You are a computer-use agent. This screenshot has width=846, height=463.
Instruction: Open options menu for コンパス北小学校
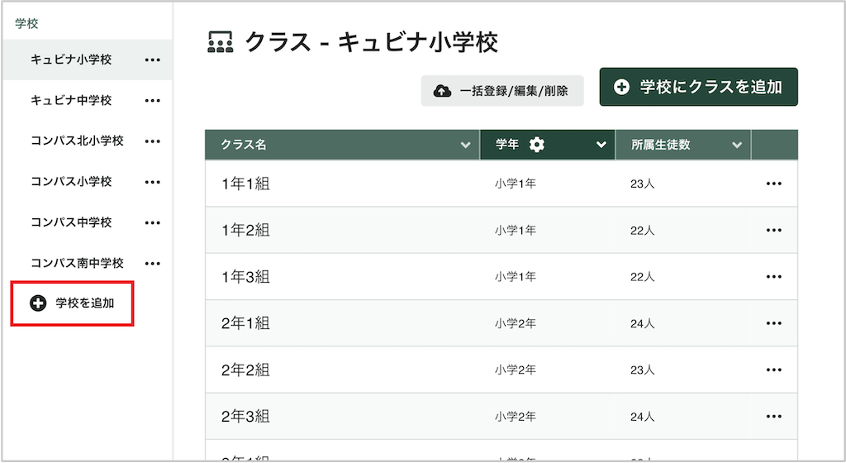(153, 141)
